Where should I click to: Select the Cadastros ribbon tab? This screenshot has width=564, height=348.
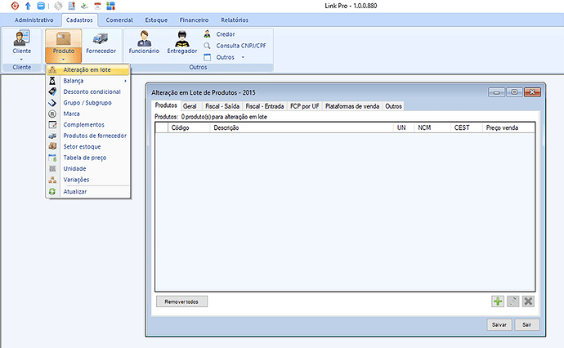(x=79, y=20)
